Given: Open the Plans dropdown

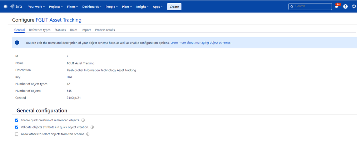Looking at the screenshot, I should pos(127,6).
